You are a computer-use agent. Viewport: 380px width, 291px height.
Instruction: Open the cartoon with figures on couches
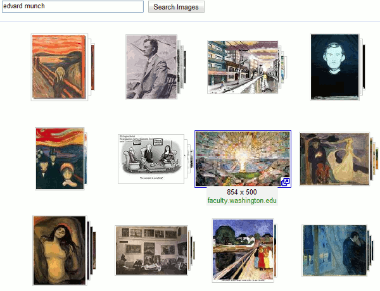[151, 159]
